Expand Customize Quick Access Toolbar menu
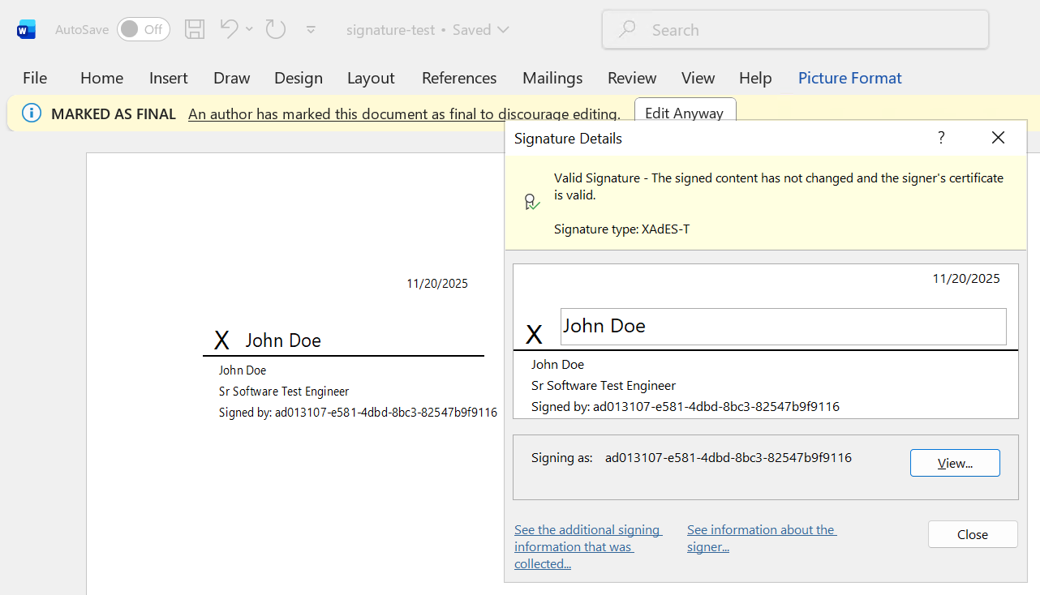Screen dimensions: 1040x595 [x=311, y=30]
